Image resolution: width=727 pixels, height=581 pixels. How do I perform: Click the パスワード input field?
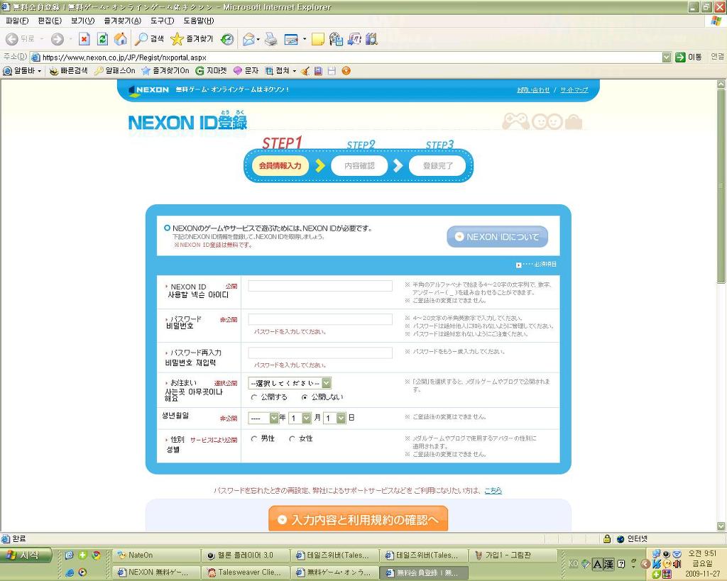point(320,319)
